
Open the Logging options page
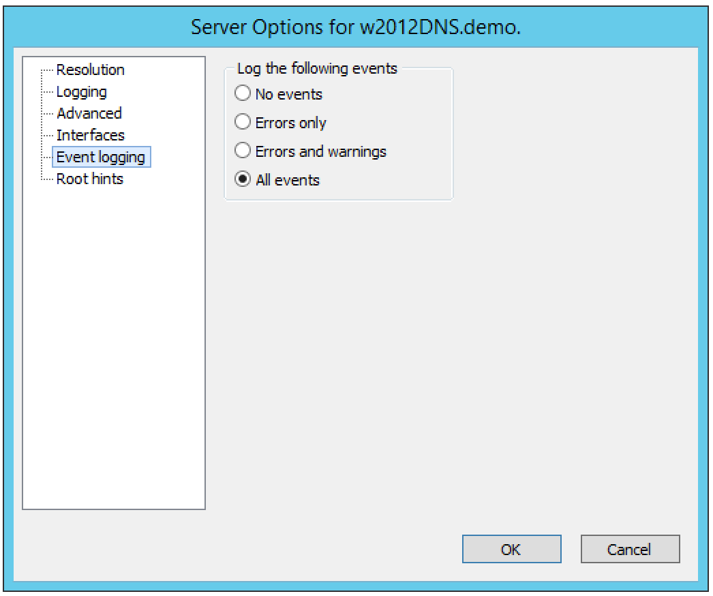coord(81,91)
